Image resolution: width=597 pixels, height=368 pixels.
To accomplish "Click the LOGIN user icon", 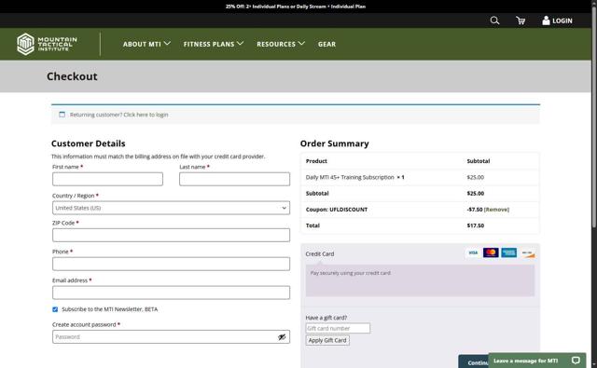I will click(x=546, y=20).
